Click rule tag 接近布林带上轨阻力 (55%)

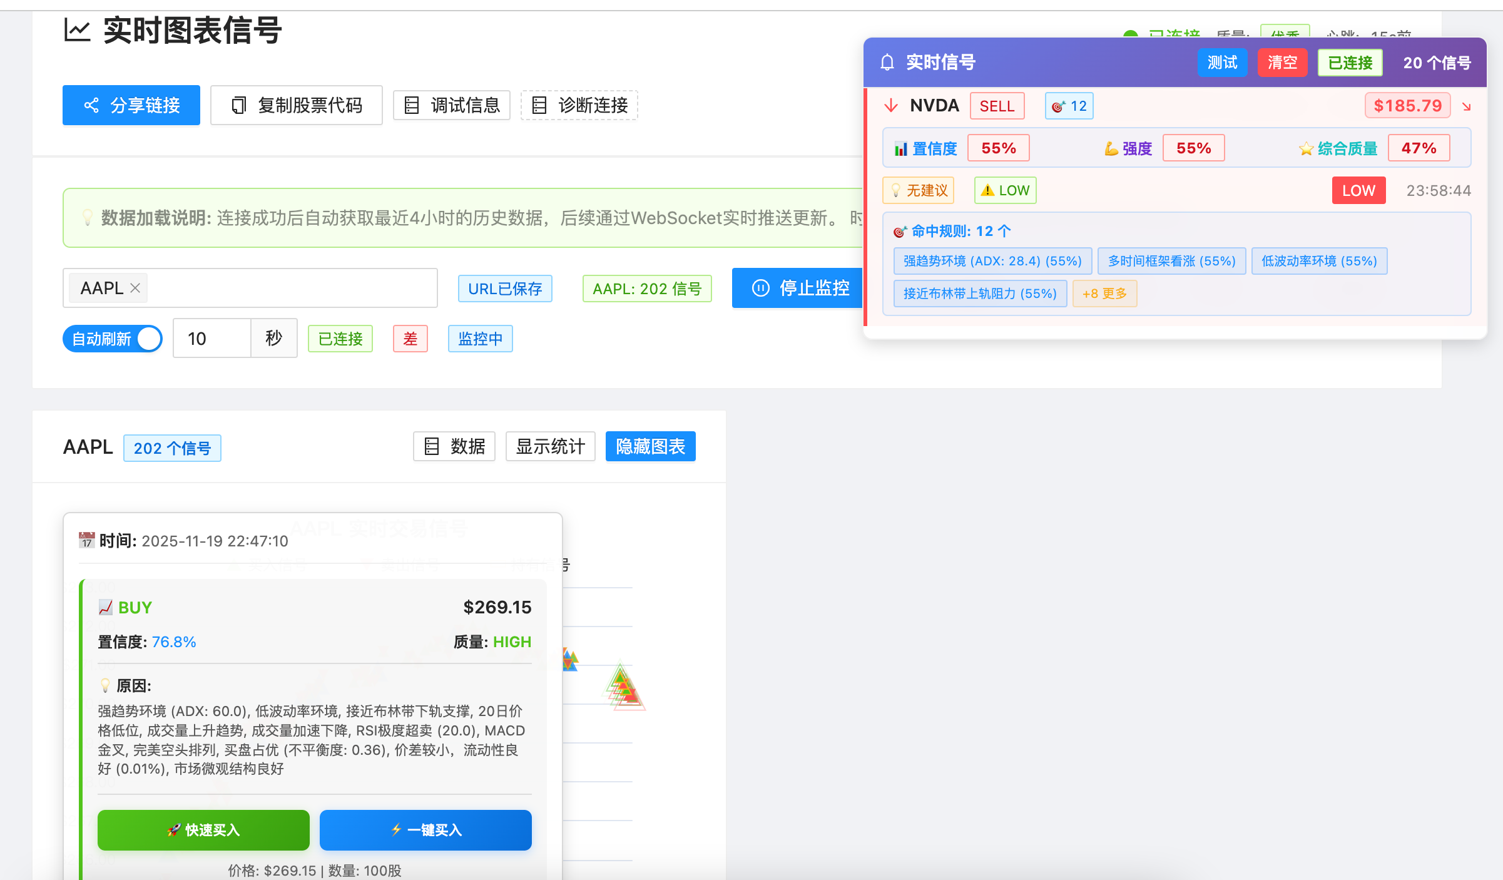point(981,294)
